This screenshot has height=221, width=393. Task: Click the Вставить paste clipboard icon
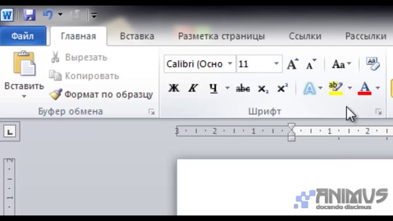(24, 64)
